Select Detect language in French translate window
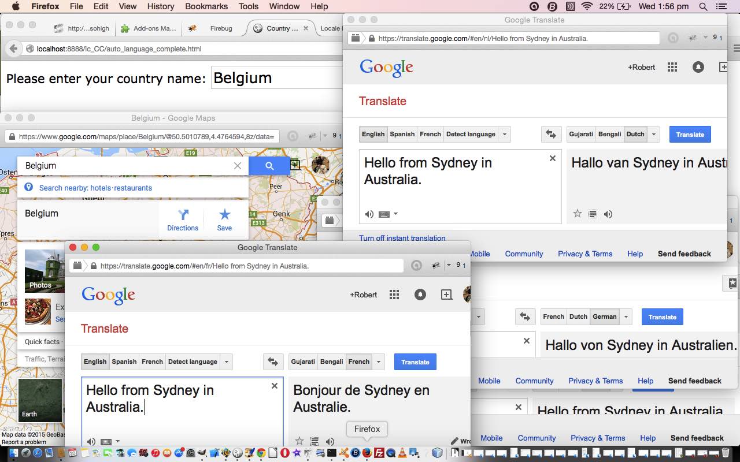740x462 pixels. 193,362
